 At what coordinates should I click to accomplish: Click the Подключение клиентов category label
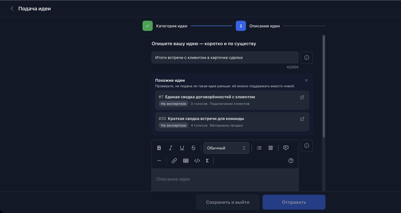pyautogui.click(x=230, y=104)
